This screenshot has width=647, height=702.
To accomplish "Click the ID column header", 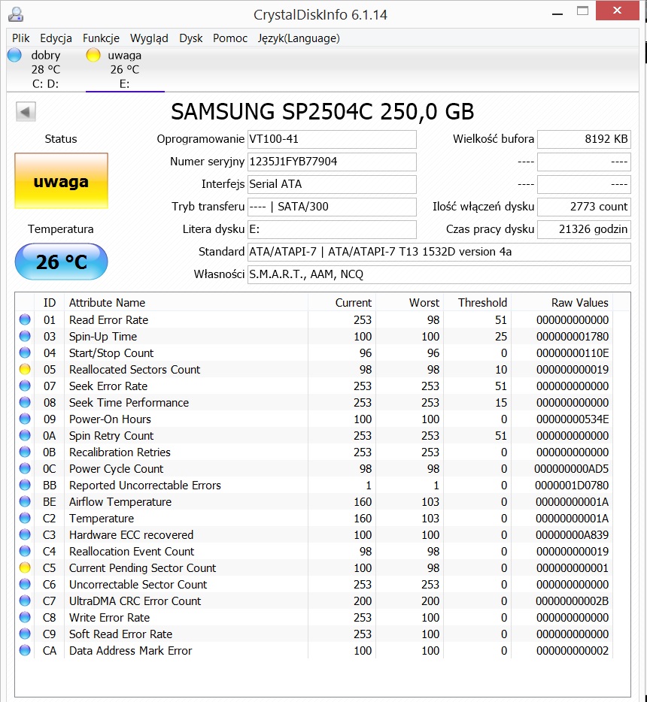I will [50, 303].
